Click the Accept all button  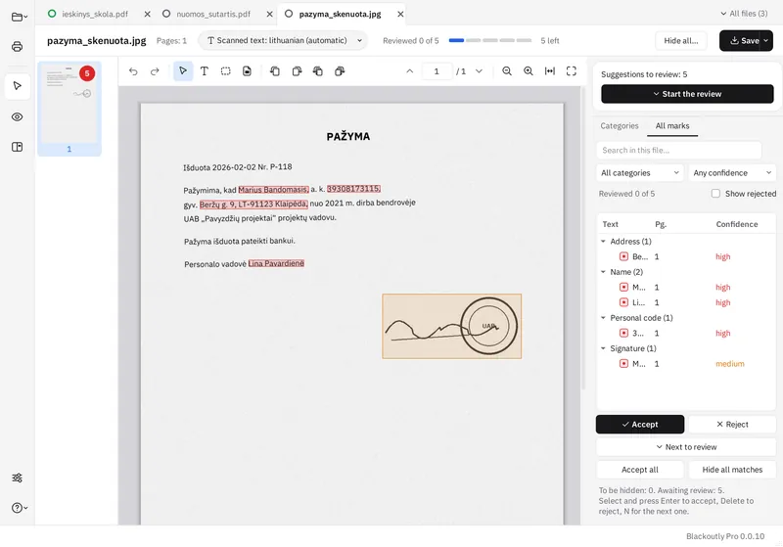[640, 470]
